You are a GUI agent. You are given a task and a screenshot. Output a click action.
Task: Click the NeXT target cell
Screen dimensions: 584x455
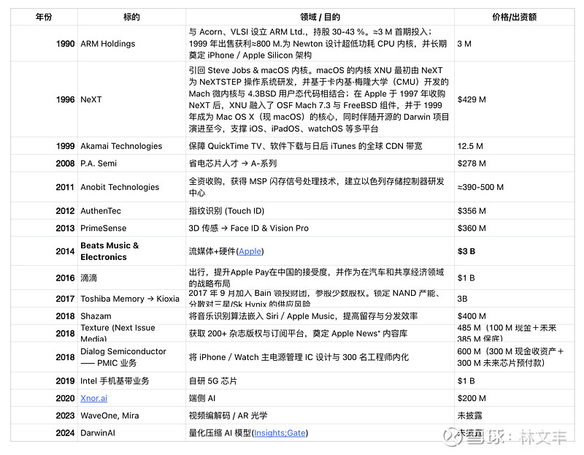click(131, 99)
